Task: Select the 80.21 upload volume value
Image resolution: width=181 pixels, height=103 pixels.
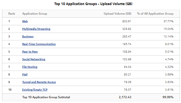Action: (x=127, y=75)
